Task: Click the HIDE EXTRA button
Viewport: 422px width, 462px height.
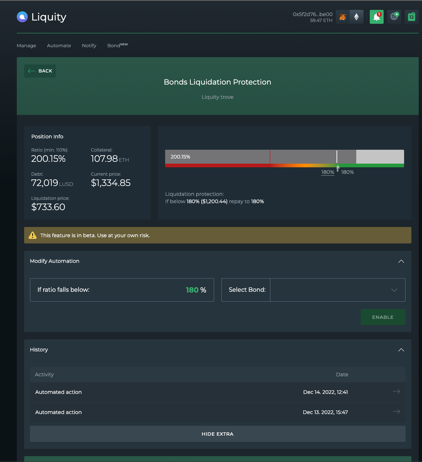Action: 218,434
